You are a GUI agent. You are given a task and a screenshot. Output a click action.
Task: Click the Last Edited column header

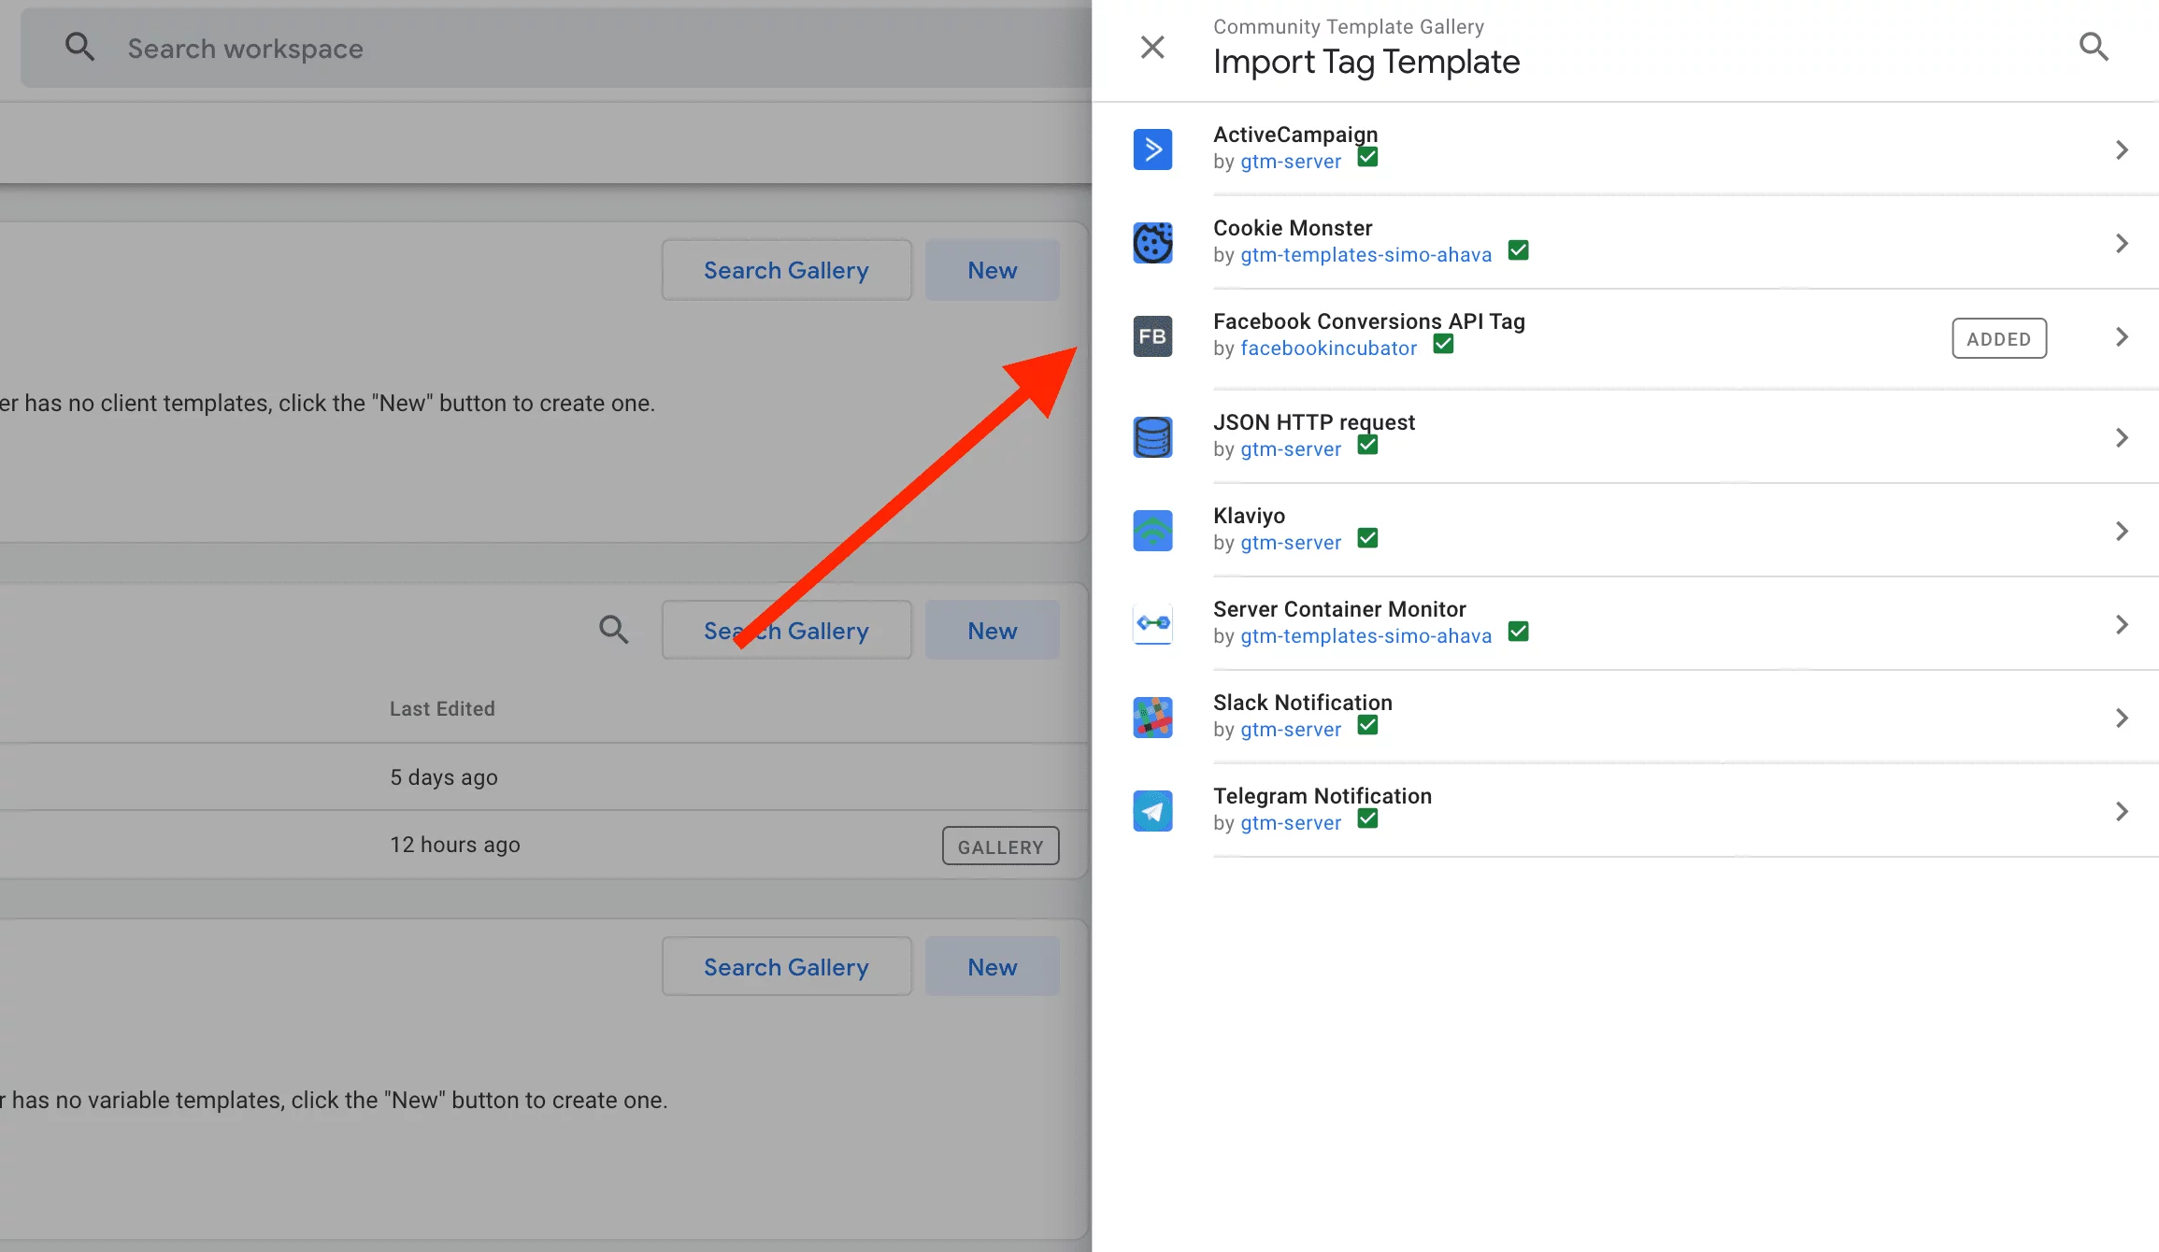(x=442, y=708)
